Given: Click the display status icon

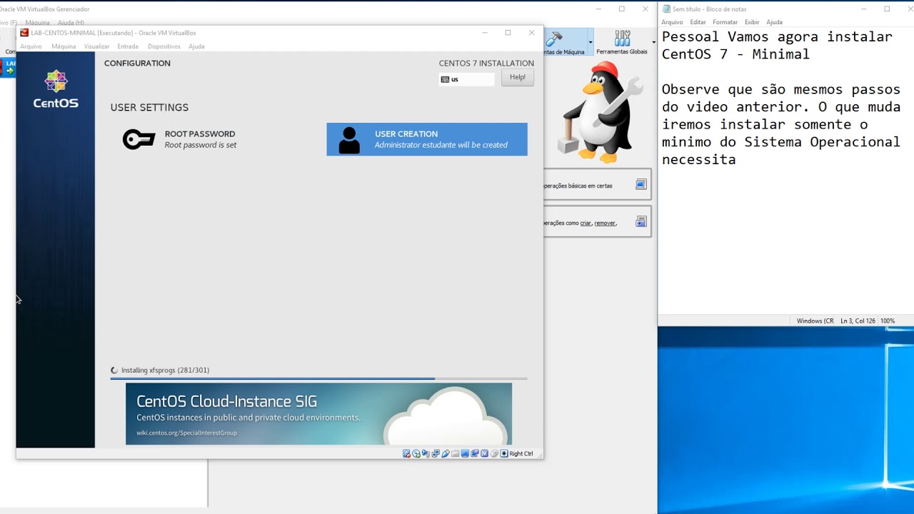Looking at the screenshot, I should pyautogui.click(x=465, y=453).
